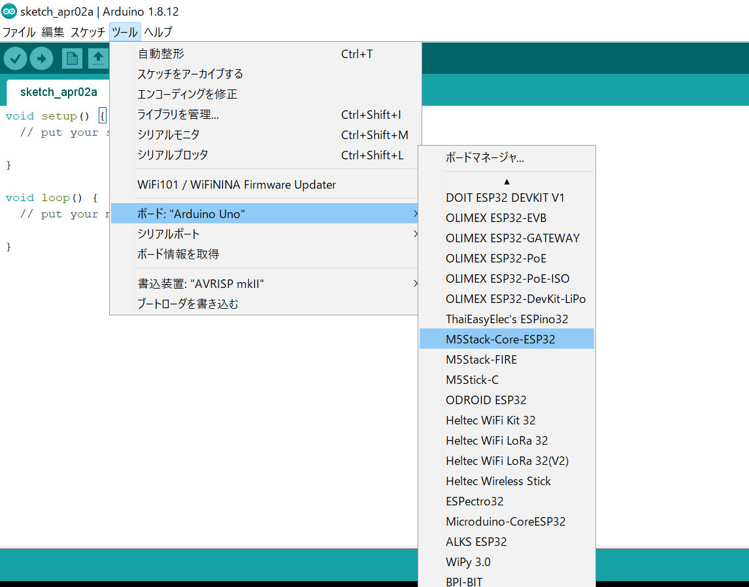
Task: Click the Upload arrow toolbar icon
Action: point(41,58)
